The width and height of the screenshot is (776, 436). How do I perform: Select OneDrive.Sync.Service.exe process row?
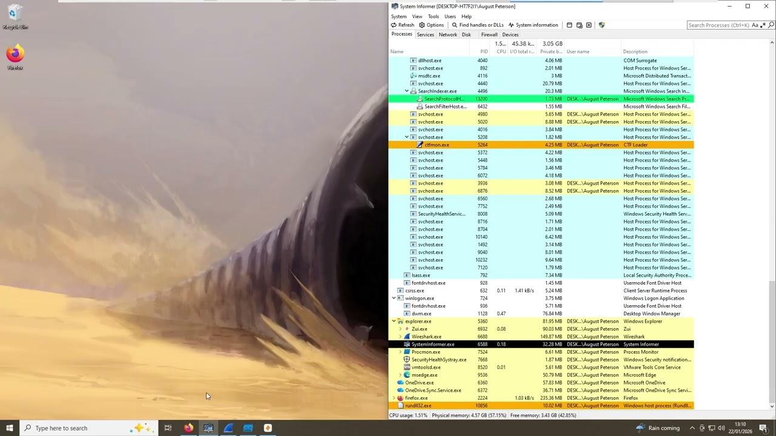tap(541, 390)
